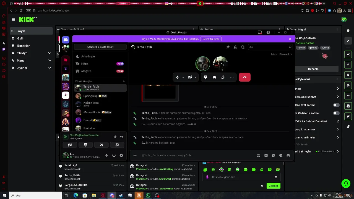The height and width of the screenshot is (199, 354).
Task: Mute mic in Discord user panel
Action: pos(106,155)
